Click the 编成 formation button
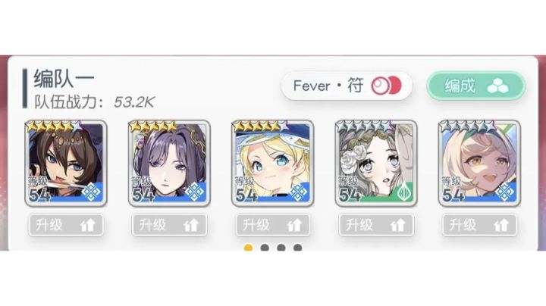The height and width of the screenshot is (306, 546). pos(476,86)
